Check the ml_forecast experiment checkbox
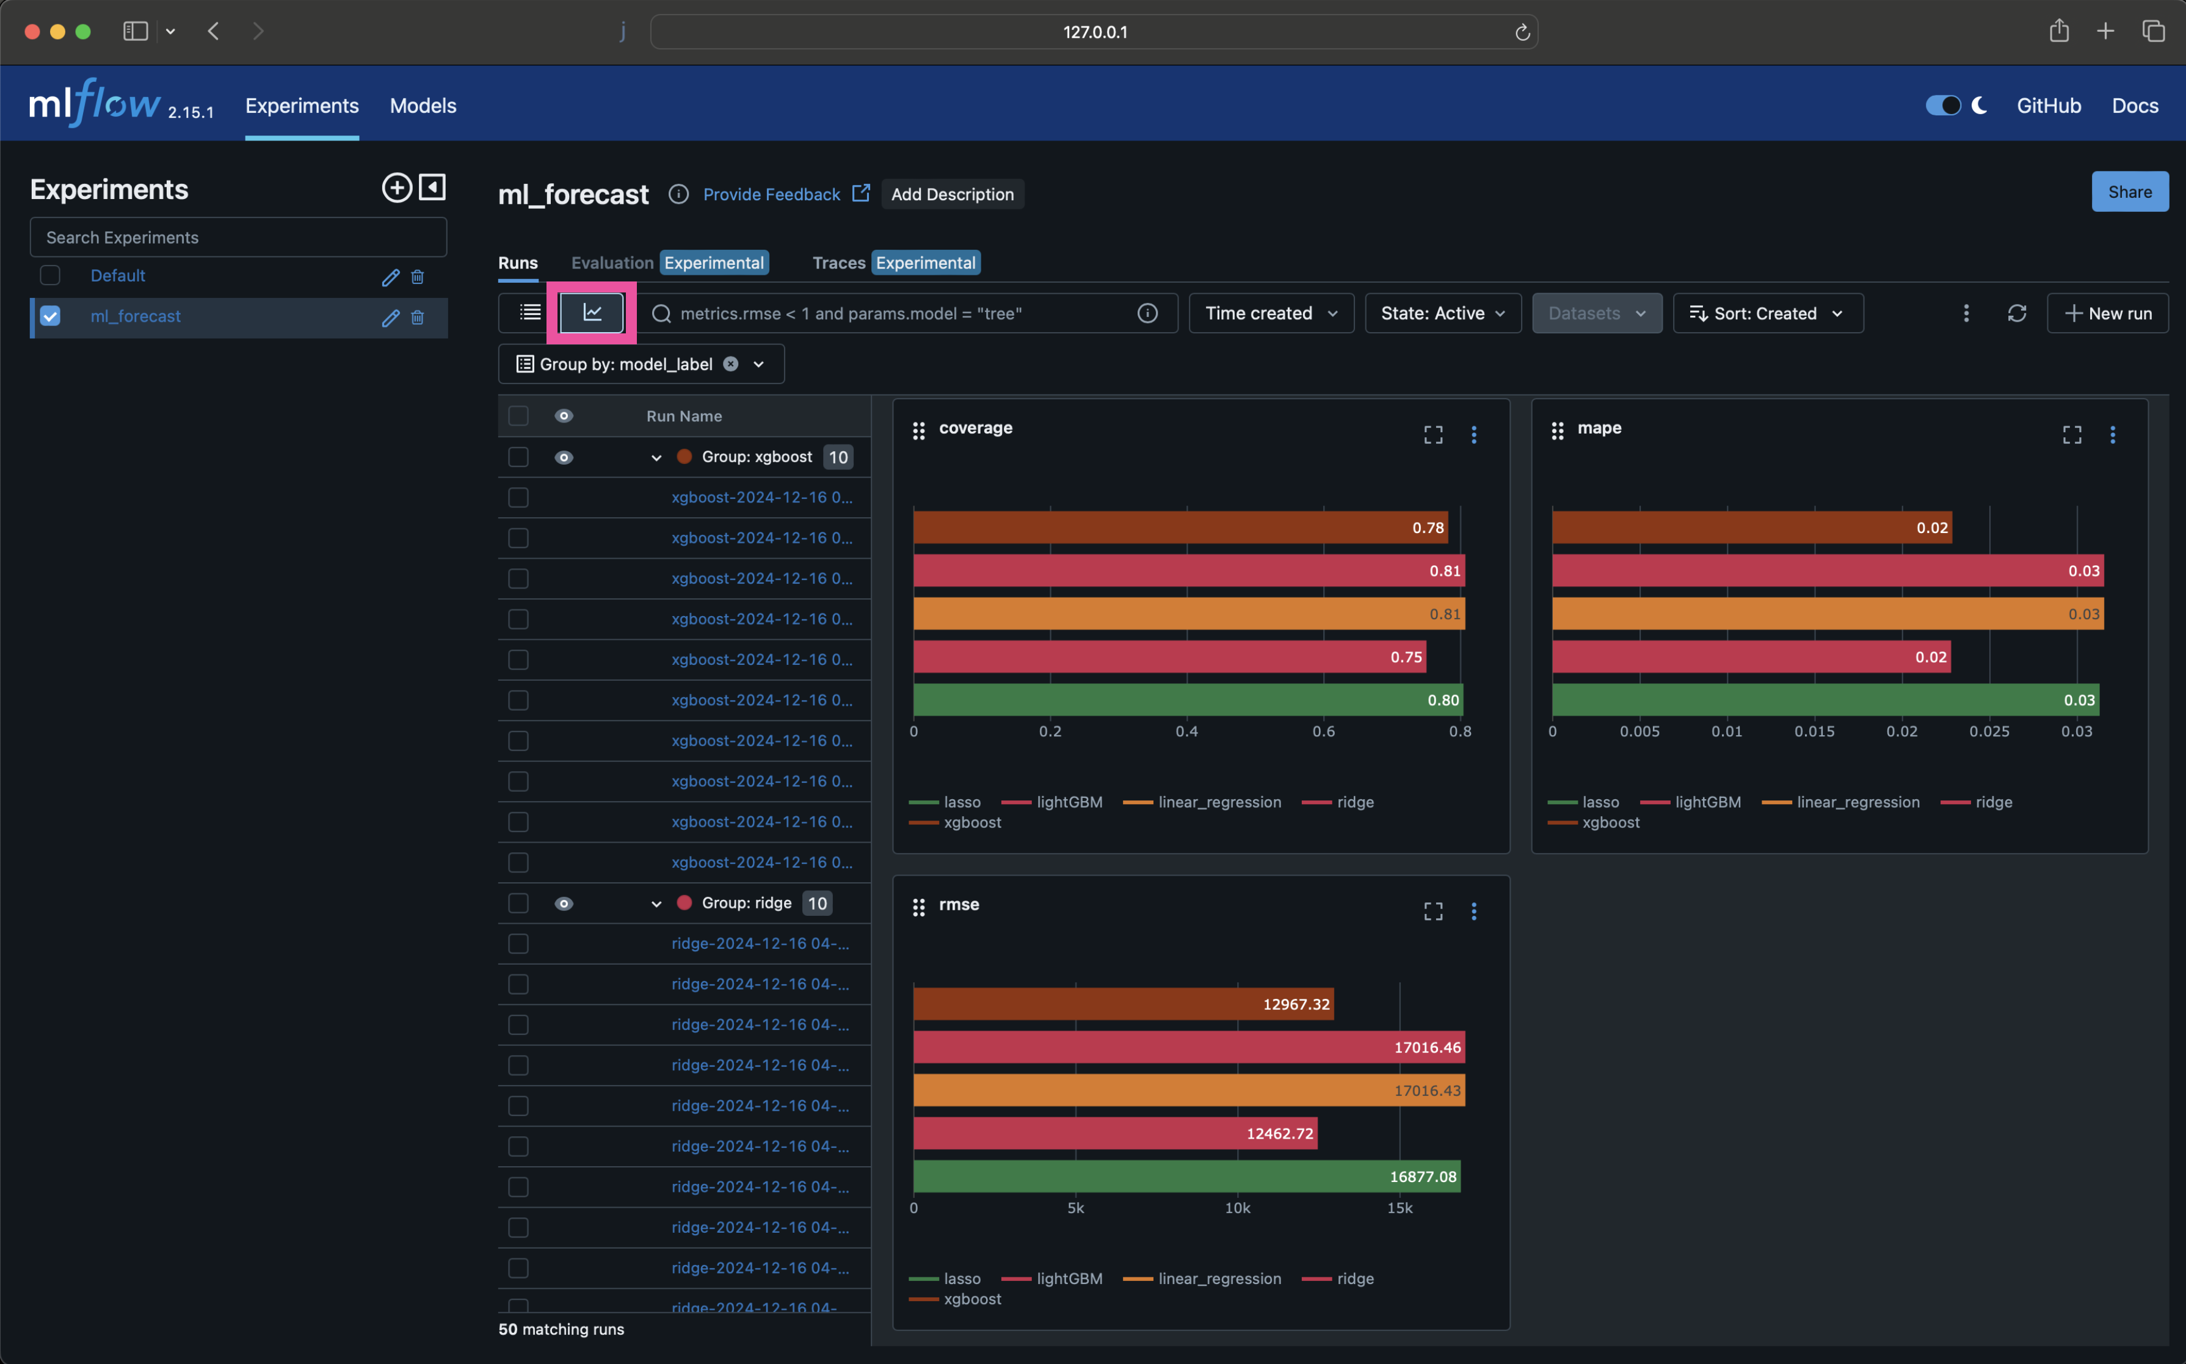This screenshot has width=2186, height=1364. [49, 316]
